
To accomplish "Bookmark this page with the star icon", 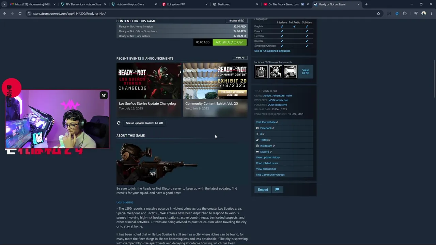I will coord(378,14).
